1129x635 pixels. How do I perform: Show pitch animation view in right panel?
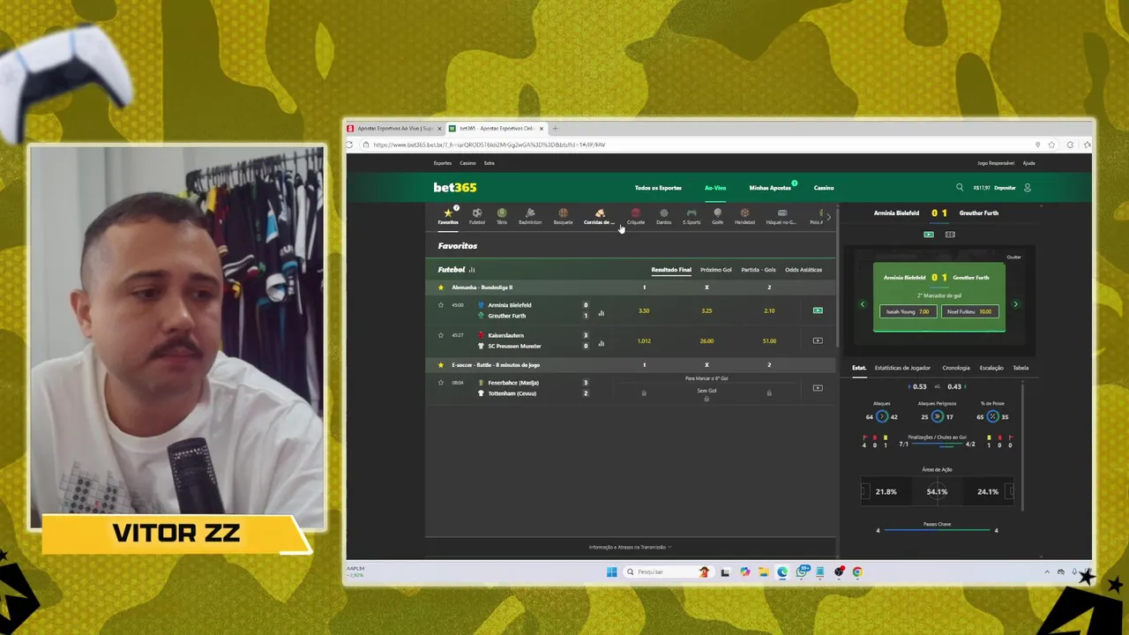click(x=950, y=235)
